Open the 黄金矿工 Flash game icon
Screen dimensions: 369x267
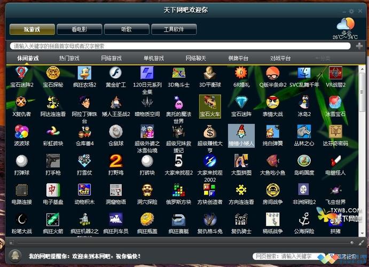pyautogui.click(x=116, y=73)
